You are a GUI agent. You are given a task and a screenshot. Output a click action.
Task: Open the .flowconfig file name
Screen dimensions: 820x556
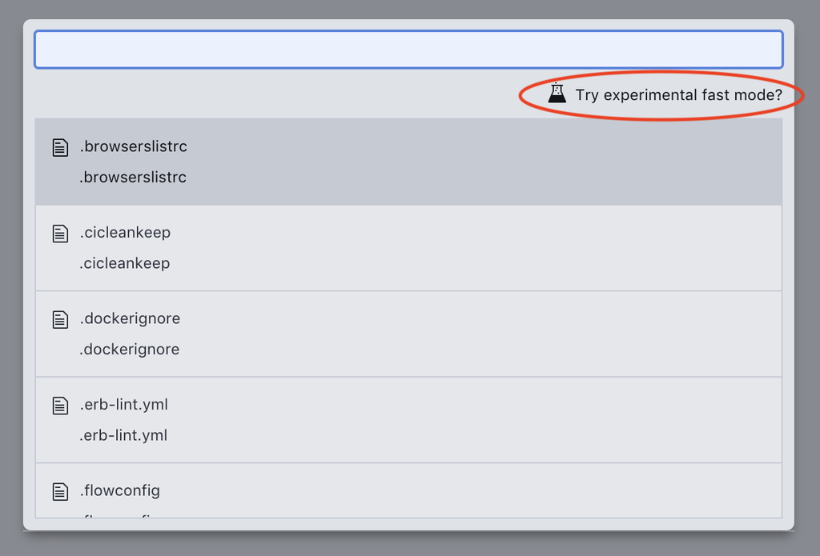pyautogui.click(x=120, y=490)
